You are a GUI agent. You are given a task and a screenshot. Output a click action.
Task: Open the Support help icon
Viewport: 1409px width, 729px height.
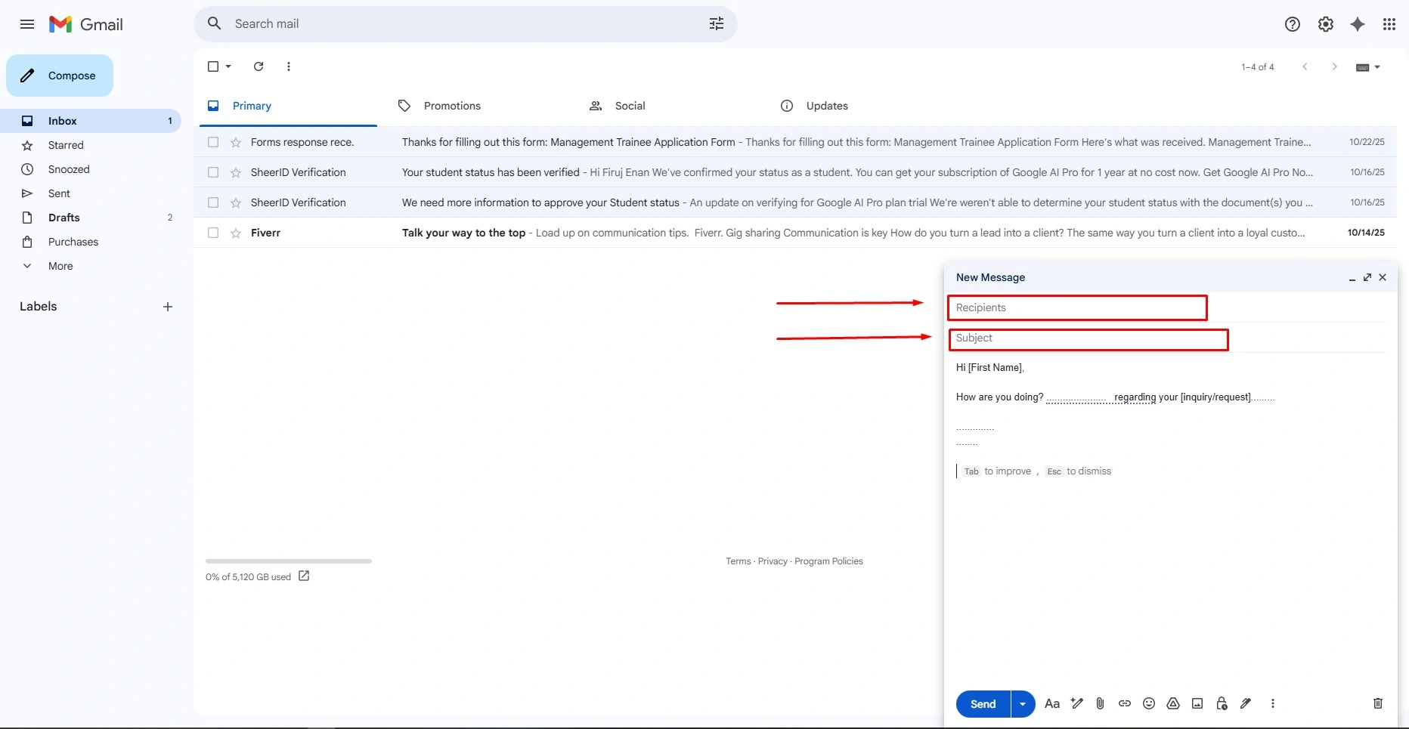coord(1293,24)
